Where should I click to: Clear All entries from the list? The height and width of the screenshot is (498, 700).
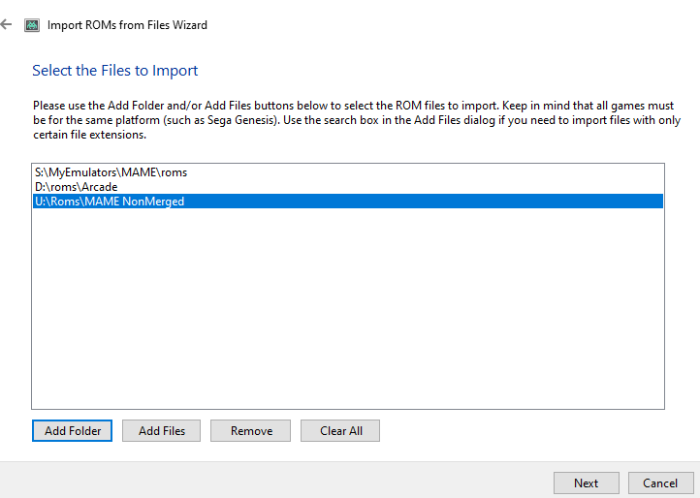coord(340,430)
